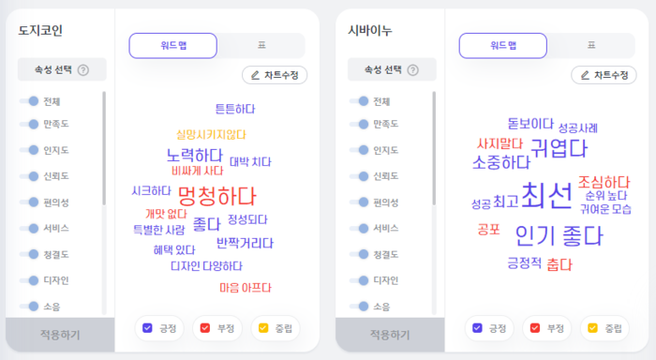Toggle the 중립 checkbox in 도지코인 panel
Viewport: 656px width, 360px height.
(x=263, y=328)
